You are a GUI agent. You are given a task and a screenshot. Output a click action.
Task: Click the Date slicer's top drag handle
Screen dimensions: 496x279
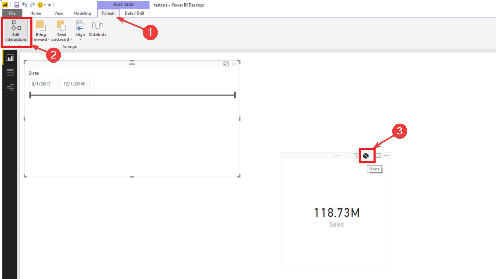point(132,63)
